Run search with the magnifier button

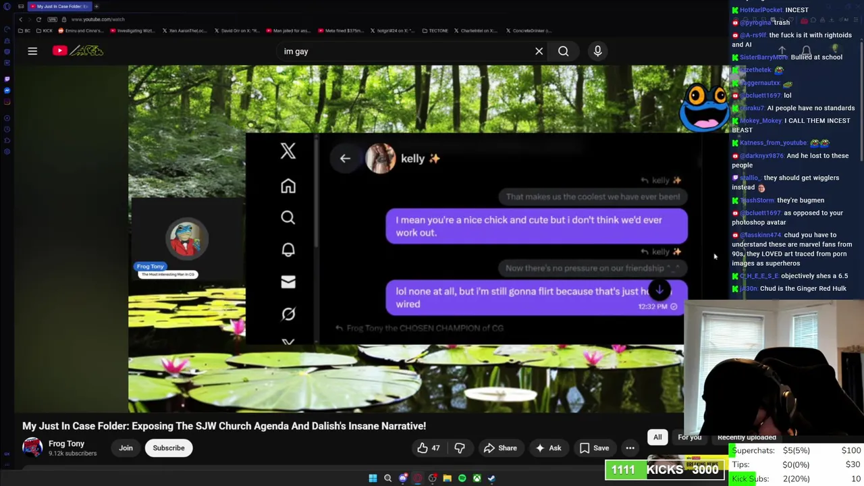[563, 51]
